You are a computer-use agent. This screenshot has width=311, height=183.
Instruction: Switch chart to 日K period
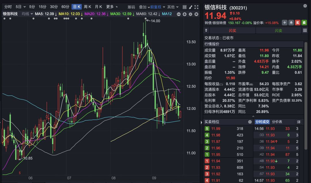pos(77,7)
